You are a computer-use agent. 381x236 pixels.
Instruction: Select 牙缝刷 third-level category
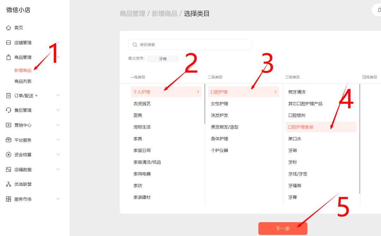[295, 186]
